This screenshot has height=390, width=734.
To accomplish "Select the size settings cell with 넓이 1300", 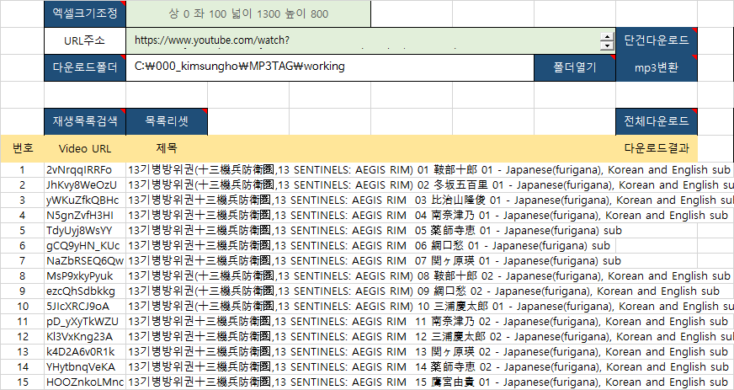I will [248, 13].
